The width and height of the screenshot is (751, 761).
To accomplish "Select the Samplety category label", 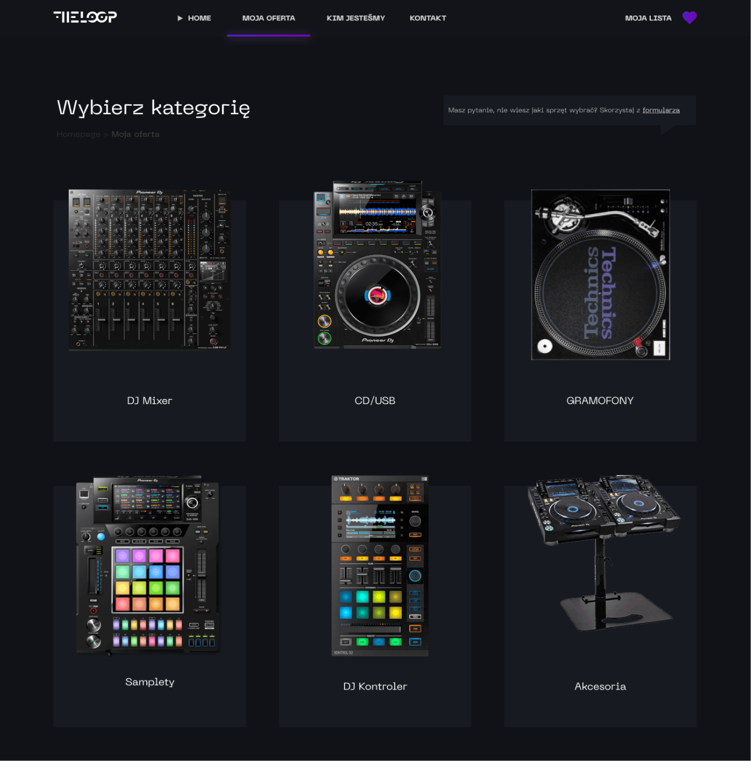I will pyautogui.click(x=150, y=682).
